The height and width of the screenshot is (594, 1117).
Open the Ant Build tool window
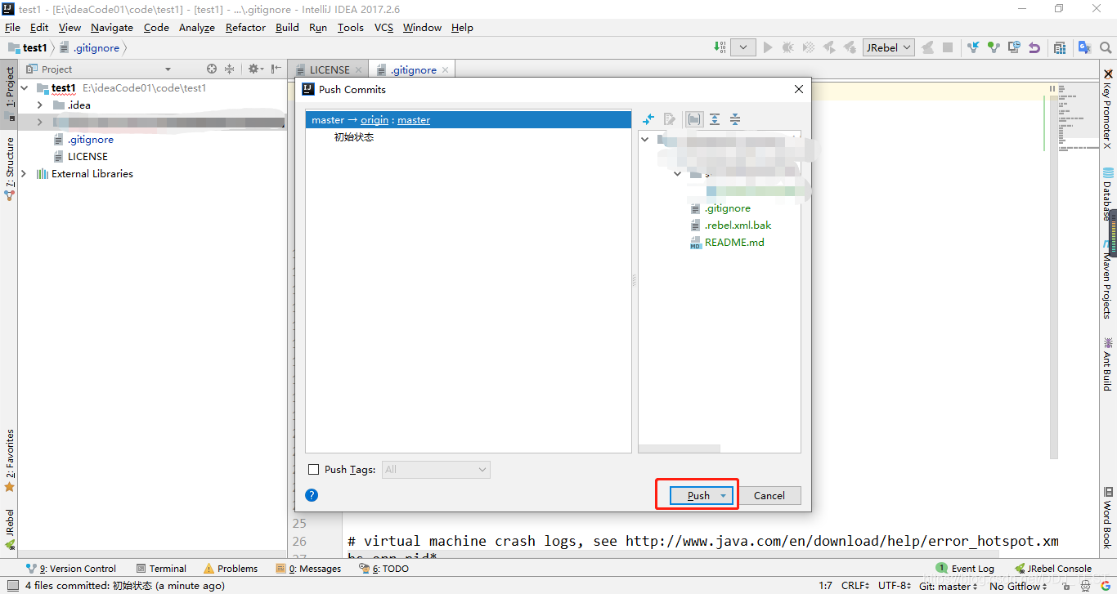point(1108,364)
